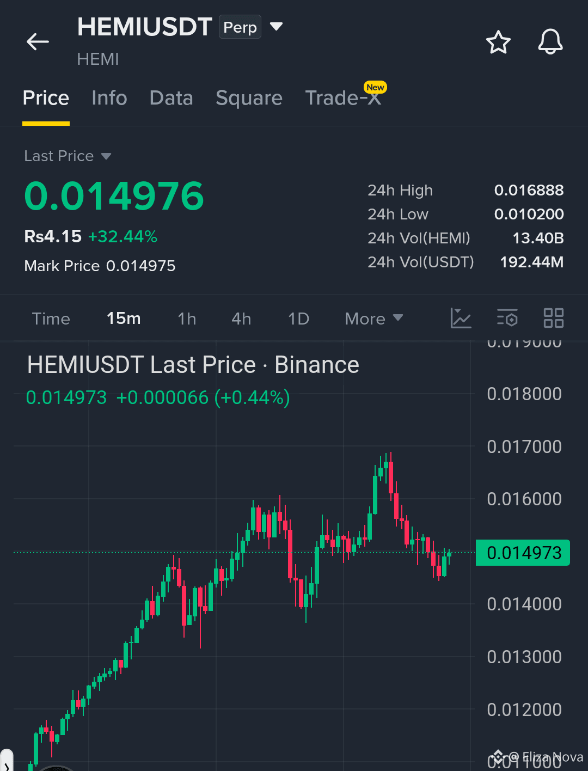588x771 pixels.
Task: Open the Trade-X tab
Action: (343, 98)
